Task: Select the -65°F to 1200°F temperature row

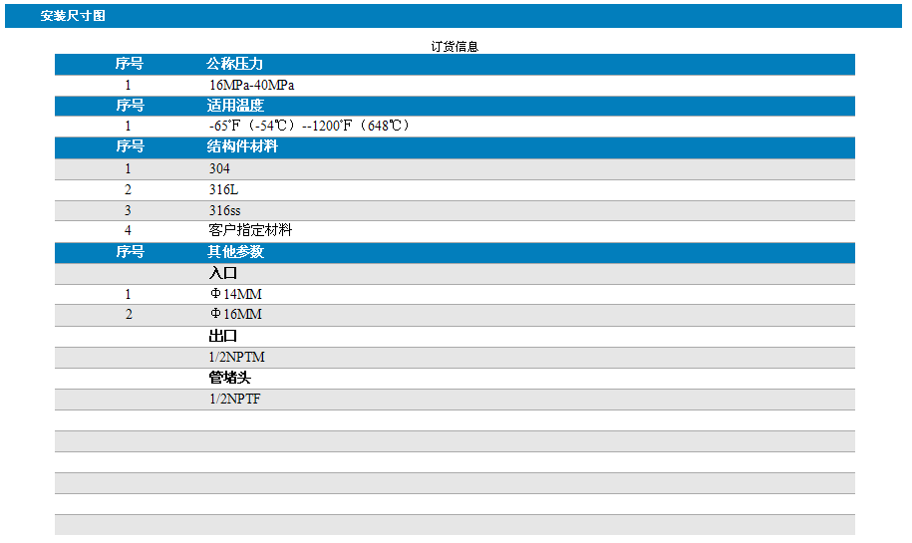Action: [x=309, y=127]
